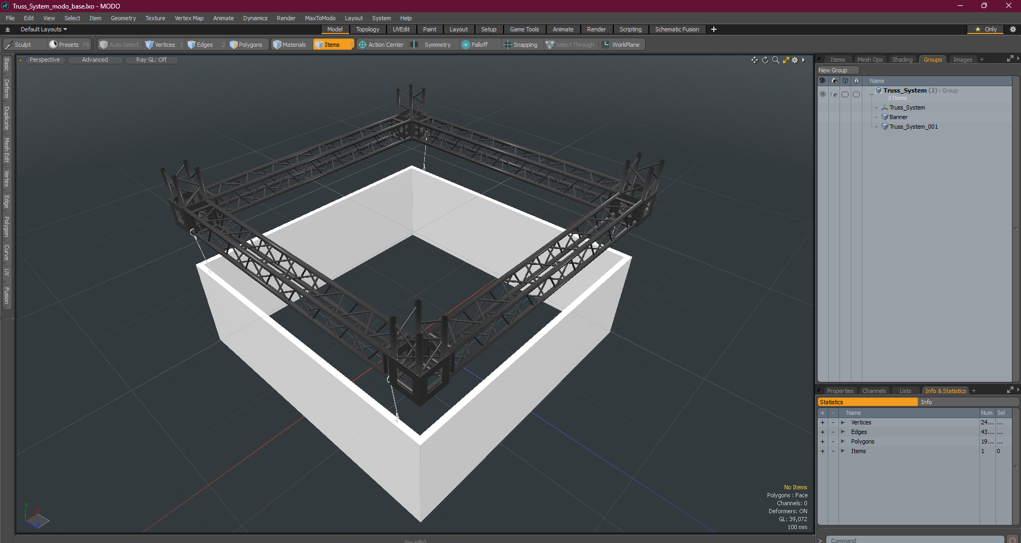Screen dimensions: 1021x543
Task: Toggle Select Through mode
Action: [570, 45]
